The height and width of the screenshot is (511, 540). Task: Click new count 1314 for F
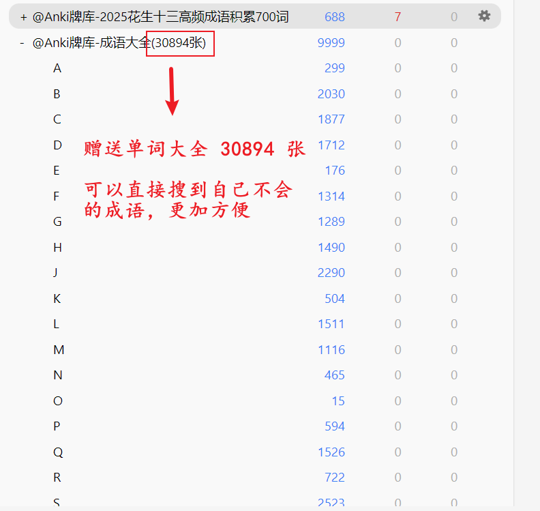[331, 196]
